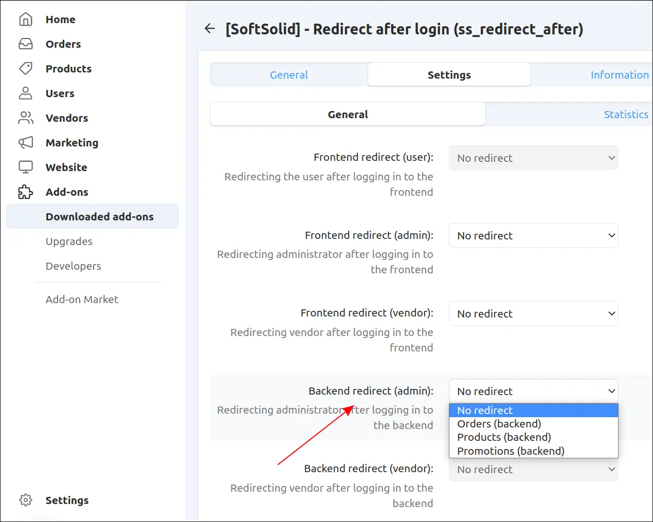Switch to the Information tab
Image resolution: width=653 pixels, height=522 pixels.
point(619,75)
